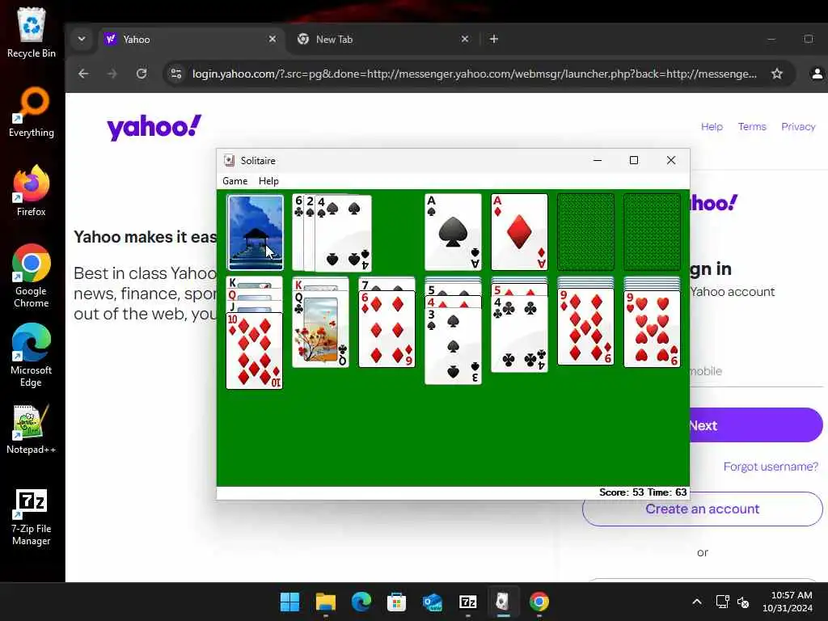Image resolution: width=828 pixels, height=621 pixels.
Task: Click the Solitaire title bar icon
Action: (x=229, y=161)
